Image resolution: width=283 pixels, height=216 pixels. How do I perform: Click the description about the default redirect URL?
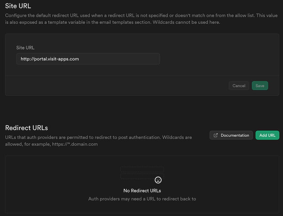pos(141,19)
